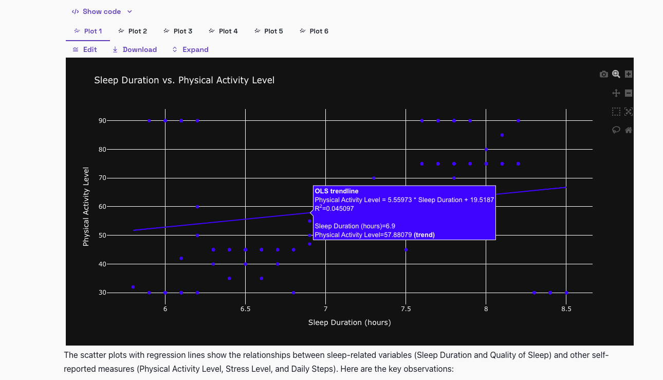Click the Edit button

pyautogui.click(x=85, y=49)
